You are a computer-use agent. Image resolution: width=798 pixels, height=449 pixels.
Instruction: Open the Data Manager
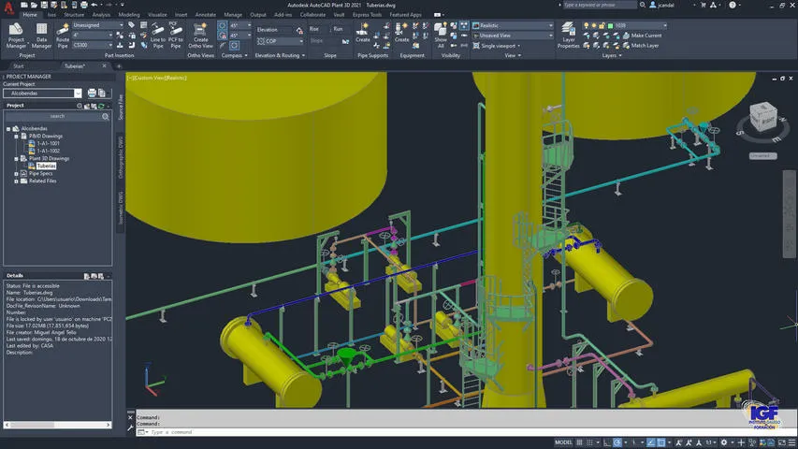[42, 36]
